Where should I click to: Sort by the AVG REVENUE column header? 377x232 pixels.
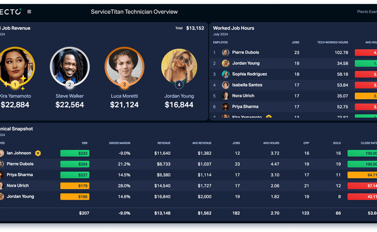[x=202, y=143]
